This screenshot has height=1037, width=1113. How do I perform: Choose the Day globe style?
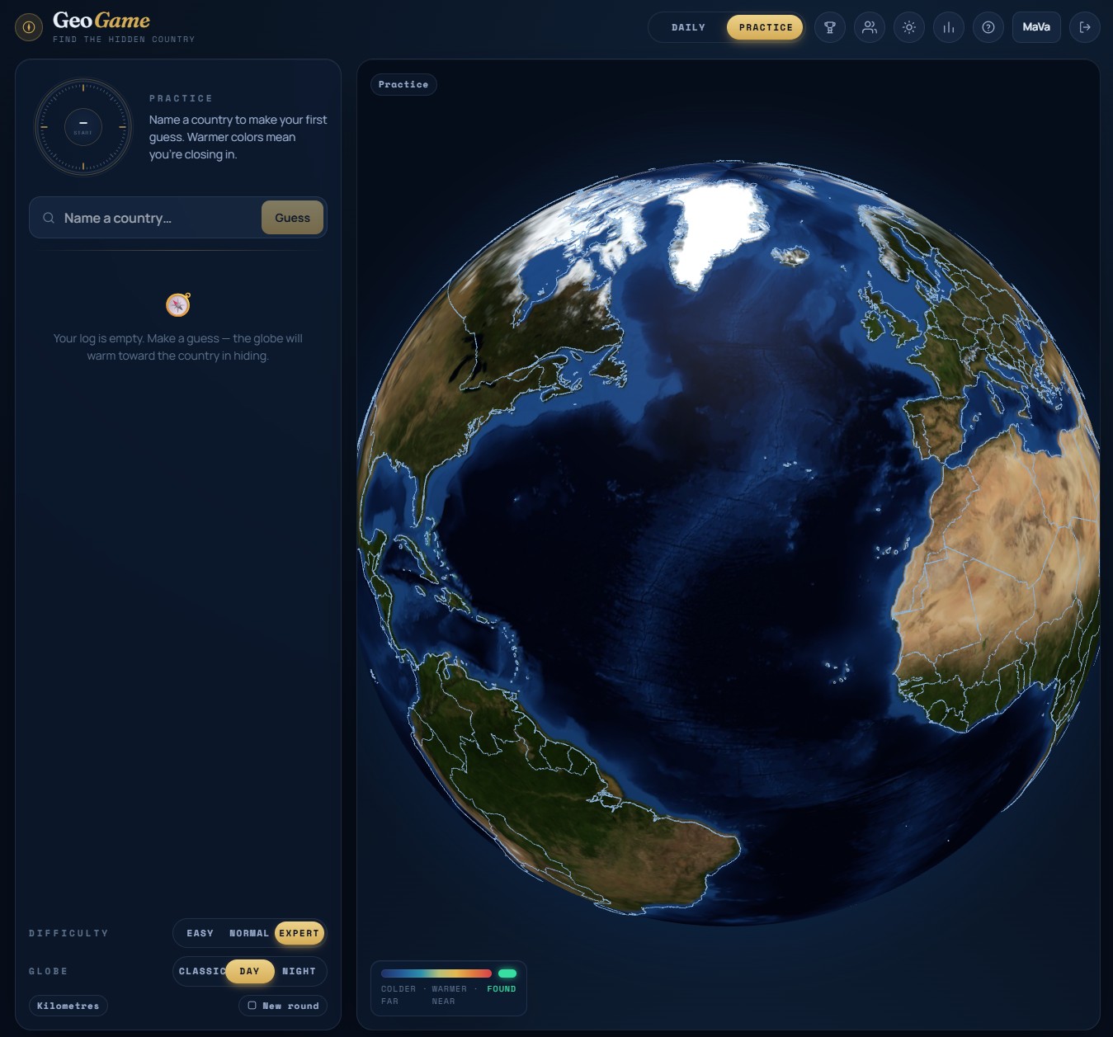(249, 971)
